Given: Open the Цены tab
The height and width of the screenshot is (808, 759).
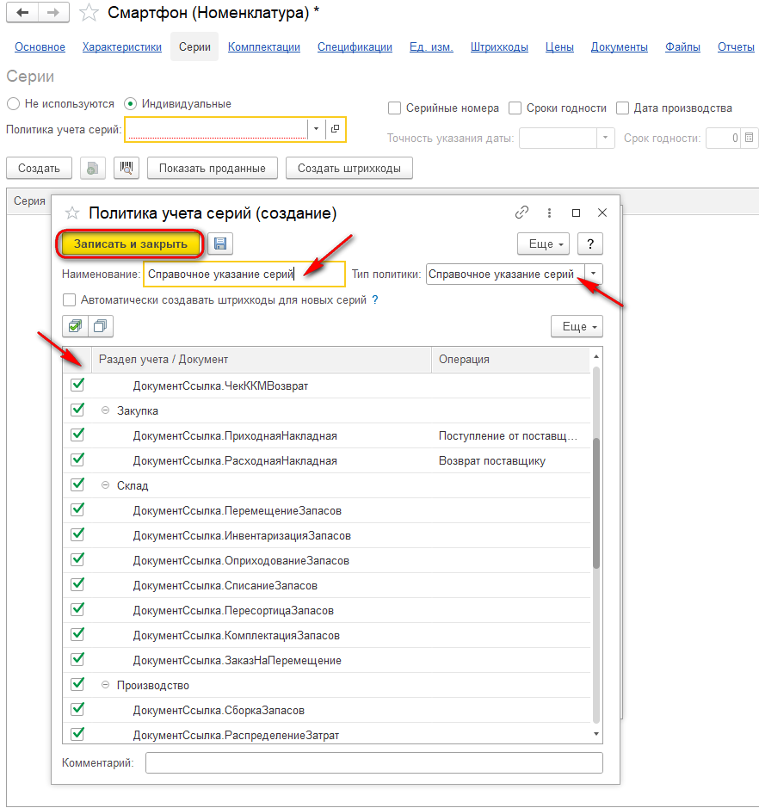Looking at the screenshot, I should click(x=559, y=46).
